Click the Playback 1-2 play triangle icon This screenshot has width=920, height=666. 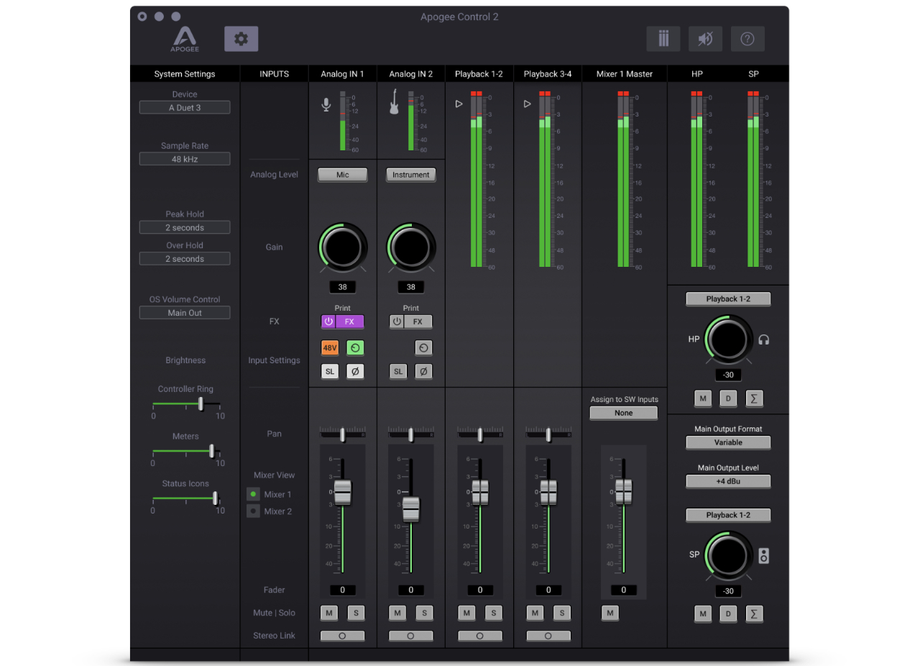point(459,104)
